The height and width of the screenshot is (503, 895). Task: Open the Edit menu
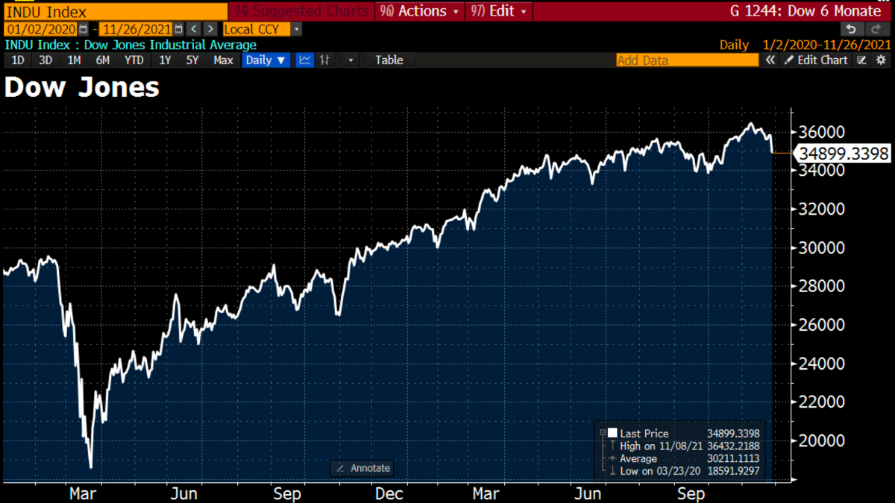[498, 11]
